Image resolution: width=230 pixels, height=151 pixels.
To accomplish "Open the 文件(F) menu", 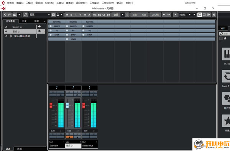I will [10, 3].
